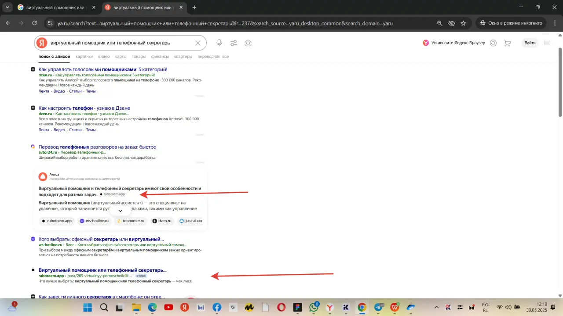Click the вчера date label
563x316 pixels.
point(141,276)
